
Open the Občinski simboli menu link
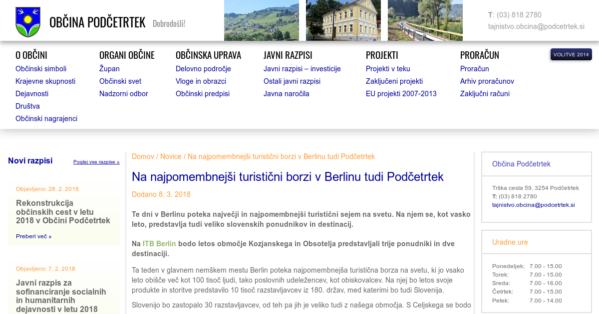41,69
